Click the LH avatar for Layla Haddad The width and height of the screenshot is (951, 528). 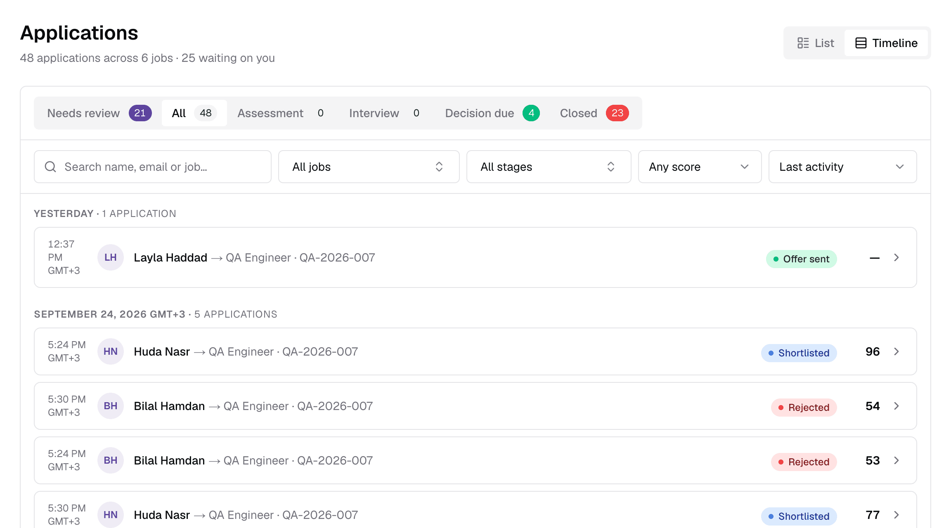[x=111, y=257]
